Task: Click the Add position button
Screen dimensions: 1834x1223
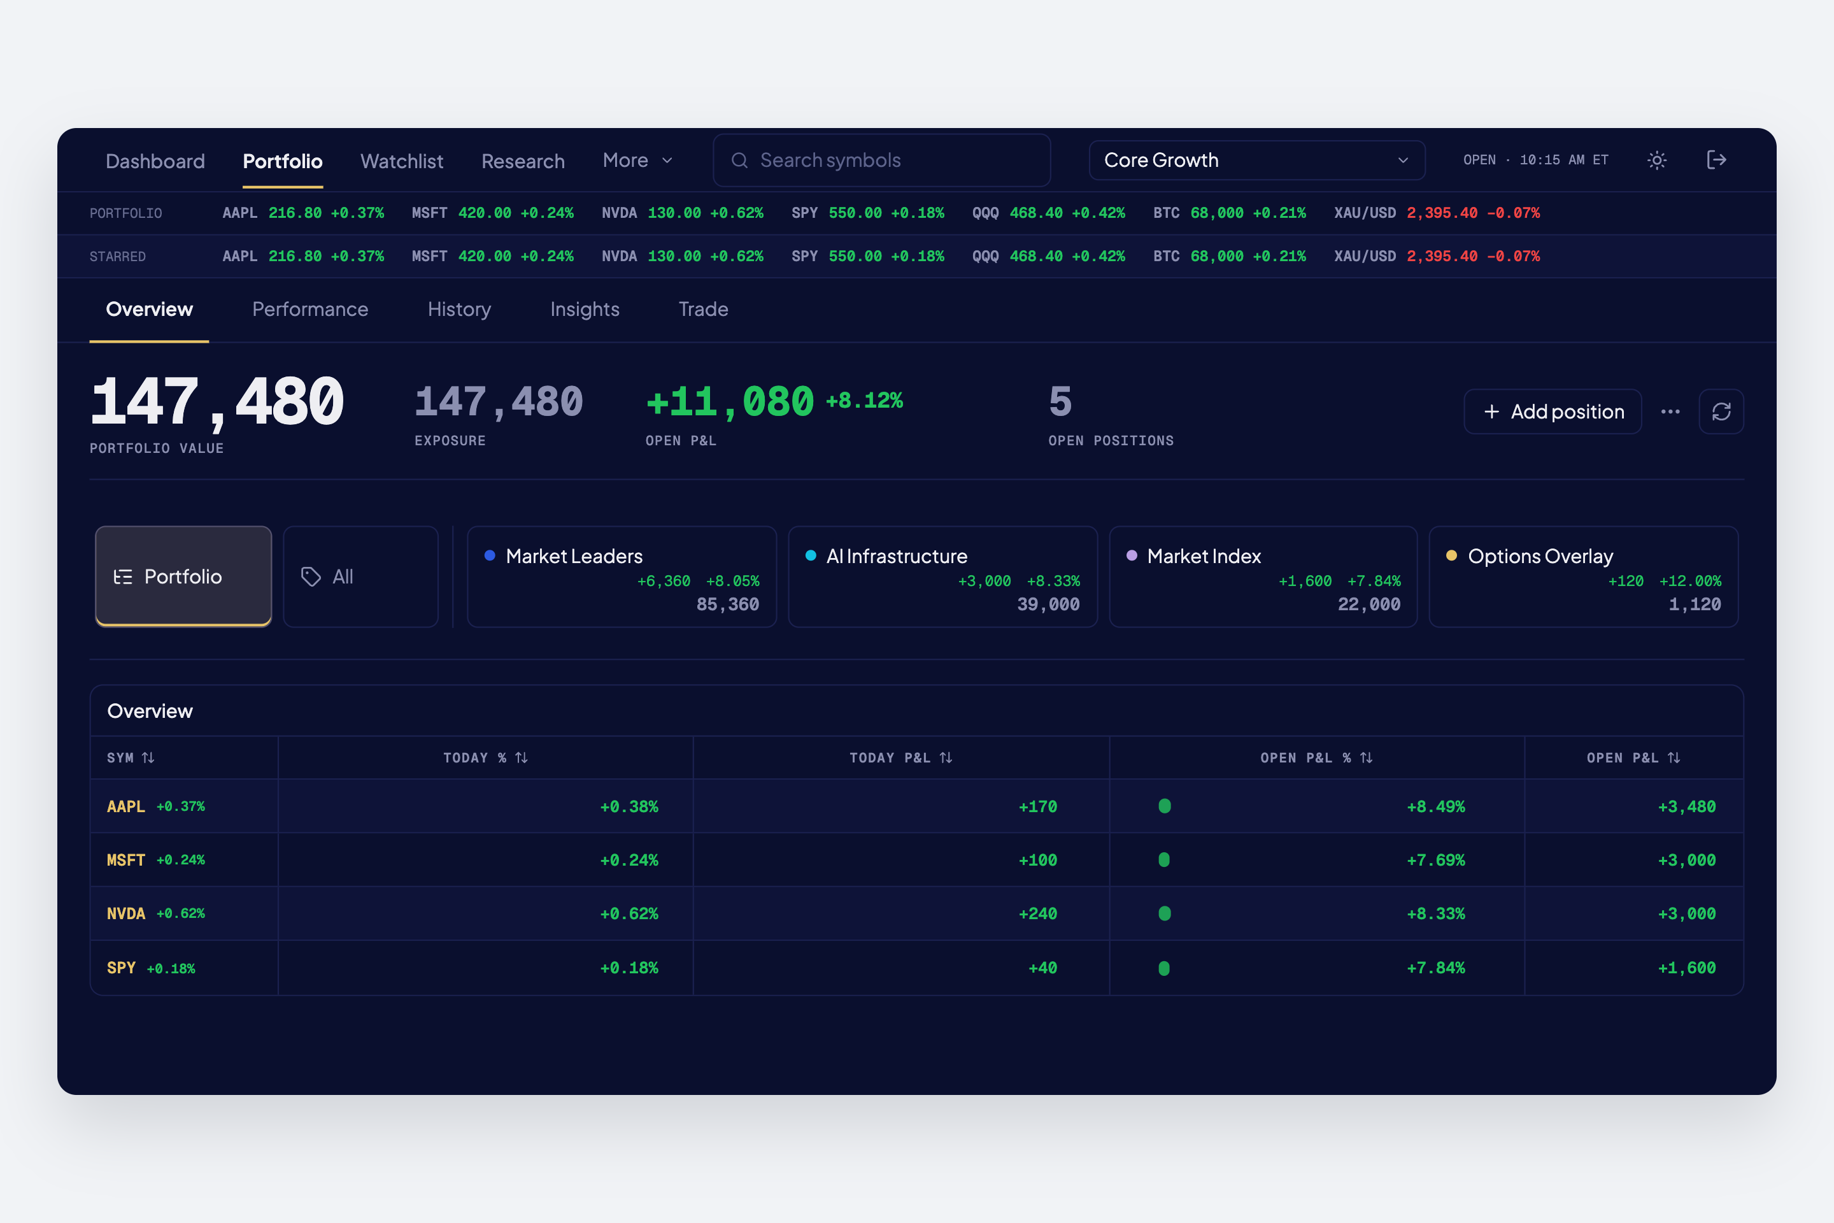Action: point(1553,411)
